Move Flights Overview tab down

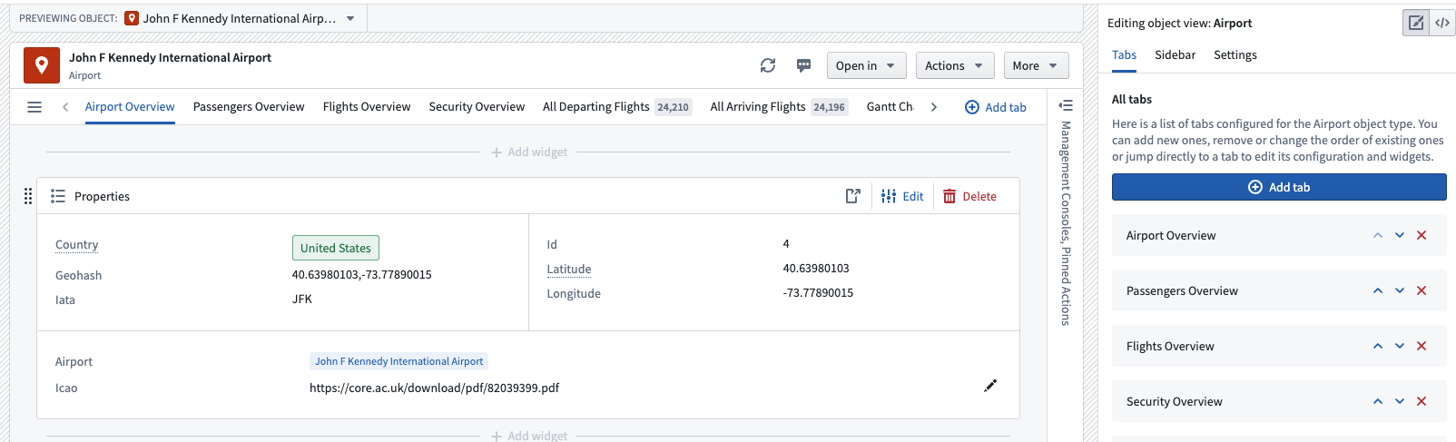pyautogui.click(x=1400, y=346)
